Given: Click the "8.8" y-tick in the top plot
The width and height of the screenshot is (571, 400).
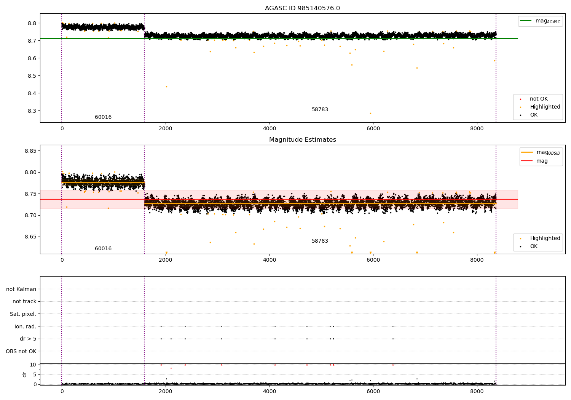Looking at the screenshot, I should click(x=32, y=23).
